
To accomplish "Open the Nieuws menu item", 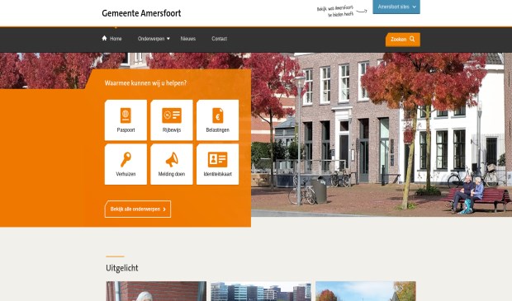I will [188, 39].
